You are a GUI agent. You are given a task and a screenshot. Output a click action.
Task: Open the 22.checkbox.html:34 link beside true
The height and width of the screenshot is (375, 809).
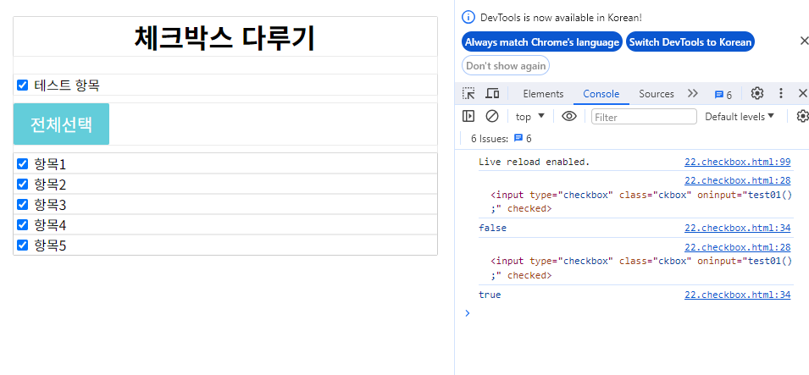(737, 295)
